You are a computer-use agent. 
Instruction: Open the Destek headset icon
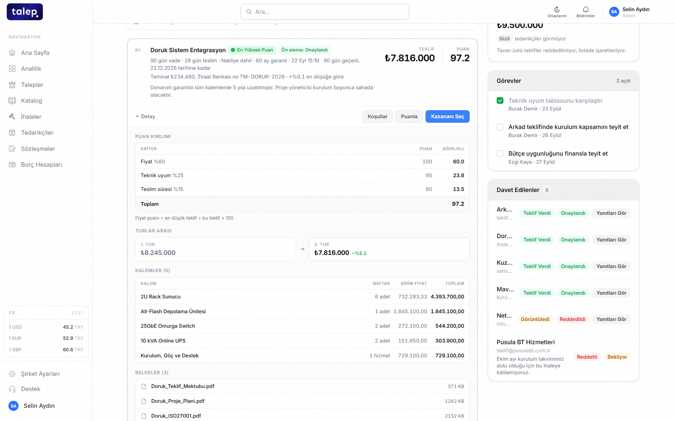[x=12, y=389]
